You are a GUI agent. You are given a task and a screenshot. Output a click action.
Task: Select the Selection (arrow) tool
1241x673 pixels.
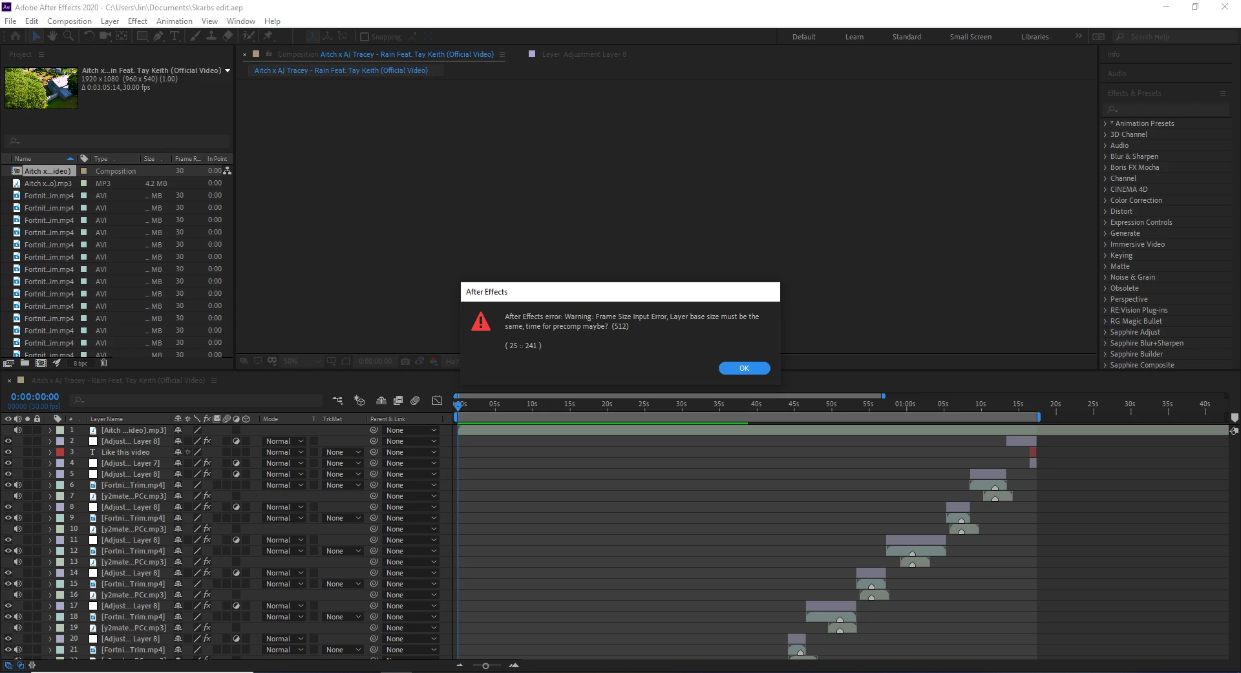pos(36,36)
